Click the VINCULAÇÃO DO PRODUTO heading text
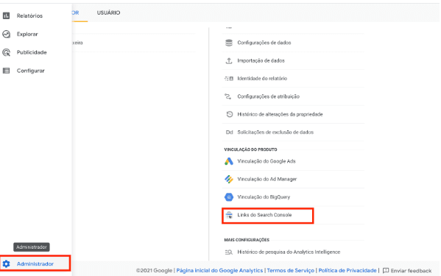The image size is (441, 276). coord(250,149)
